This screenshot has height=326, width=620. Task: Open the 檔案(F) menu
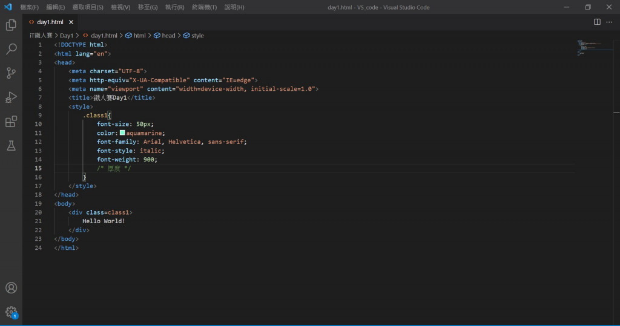(x=29, y=7)
